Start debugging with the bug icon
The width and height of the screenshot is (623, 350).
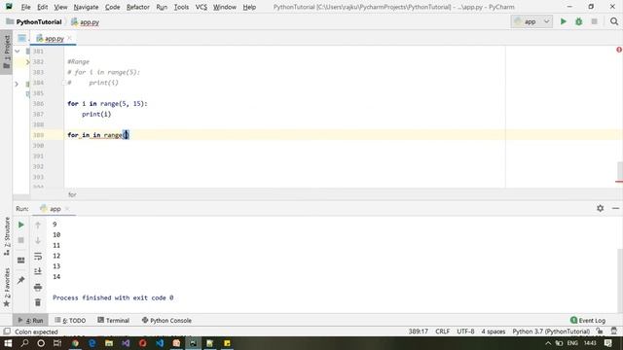(578, 21)
